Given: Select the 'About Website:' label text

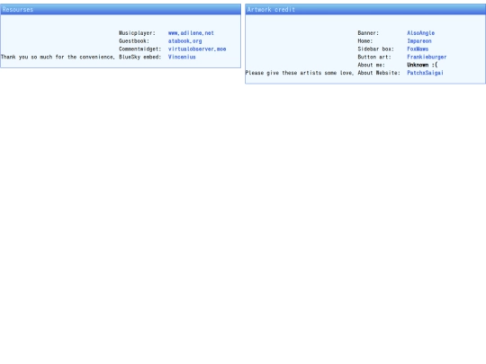Looking at the screenshot, I should [x=379, y=73].
